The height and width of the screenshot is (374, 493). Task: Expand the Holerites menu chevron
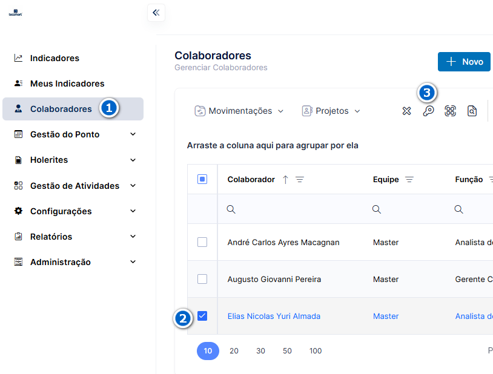[x=133, y=160]
